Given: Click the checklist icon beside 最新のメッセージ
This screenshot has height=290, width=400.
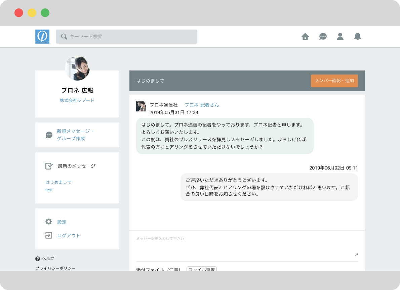Looking at the screenshot, I should [49, 166].
